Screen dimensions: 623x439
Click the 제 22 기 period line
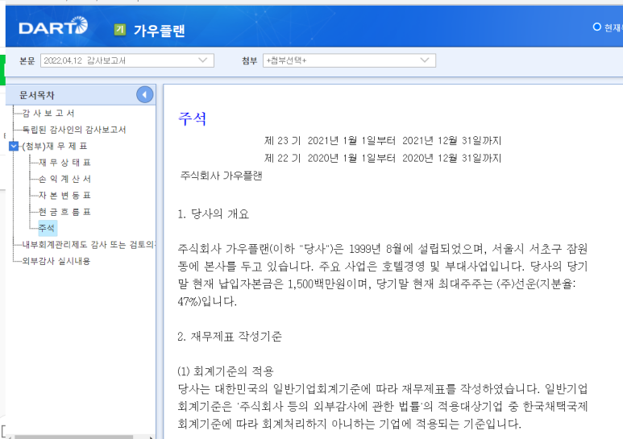pos(383,158)
